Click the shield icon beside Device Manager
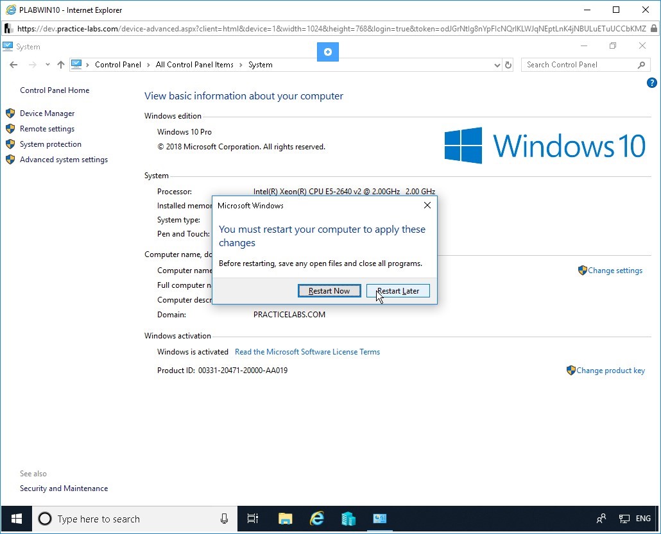The width and height of the screenshot is (661, 534). pyautogui.click(x=10, y=113)
